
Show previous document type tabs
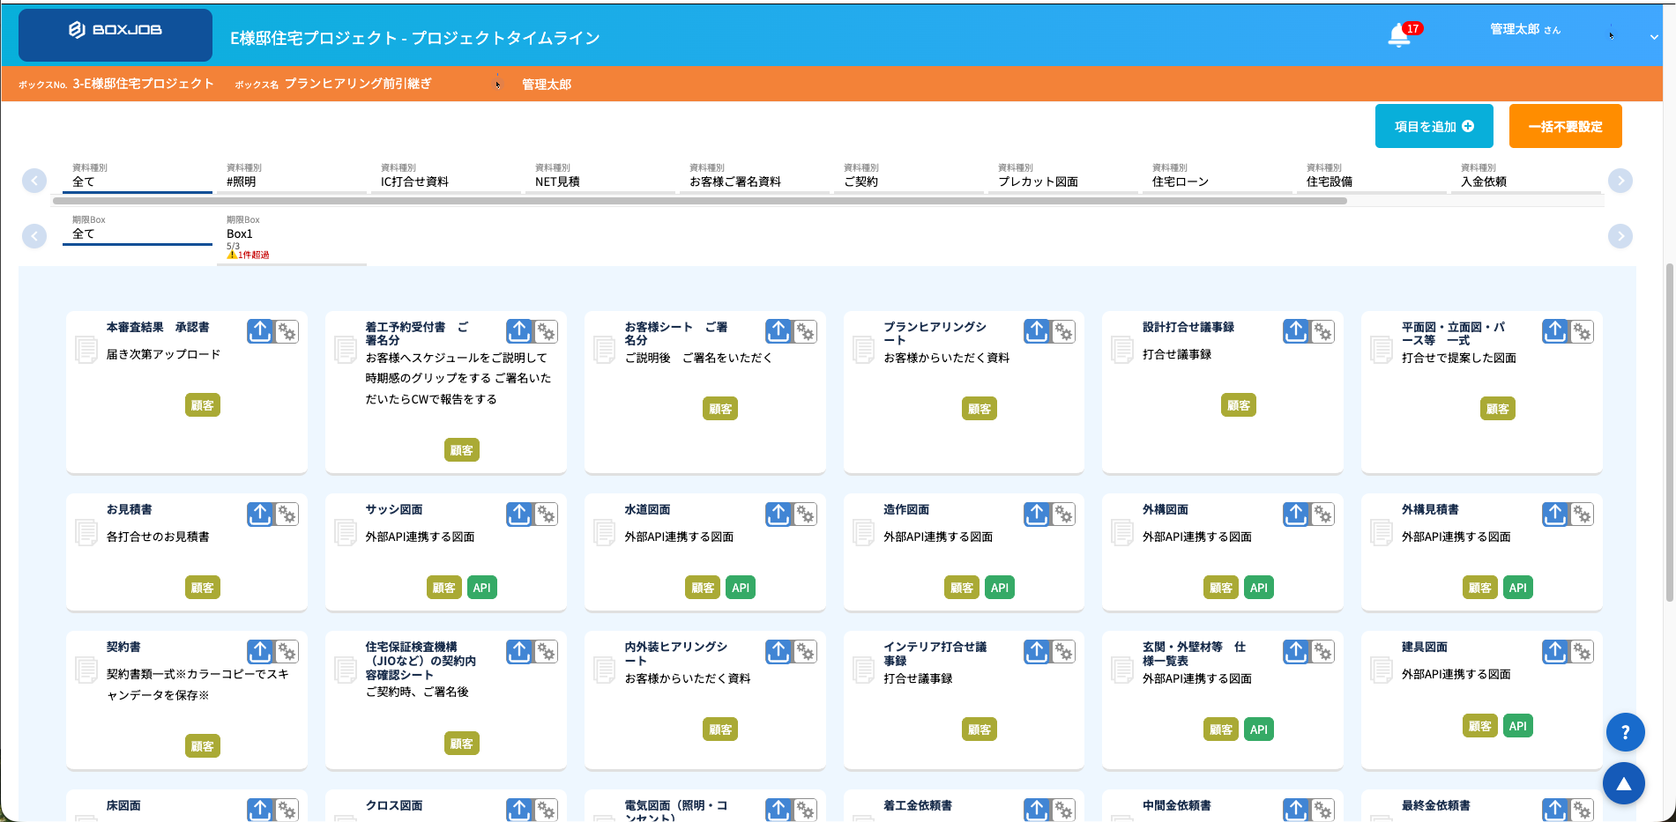point(34,181)
